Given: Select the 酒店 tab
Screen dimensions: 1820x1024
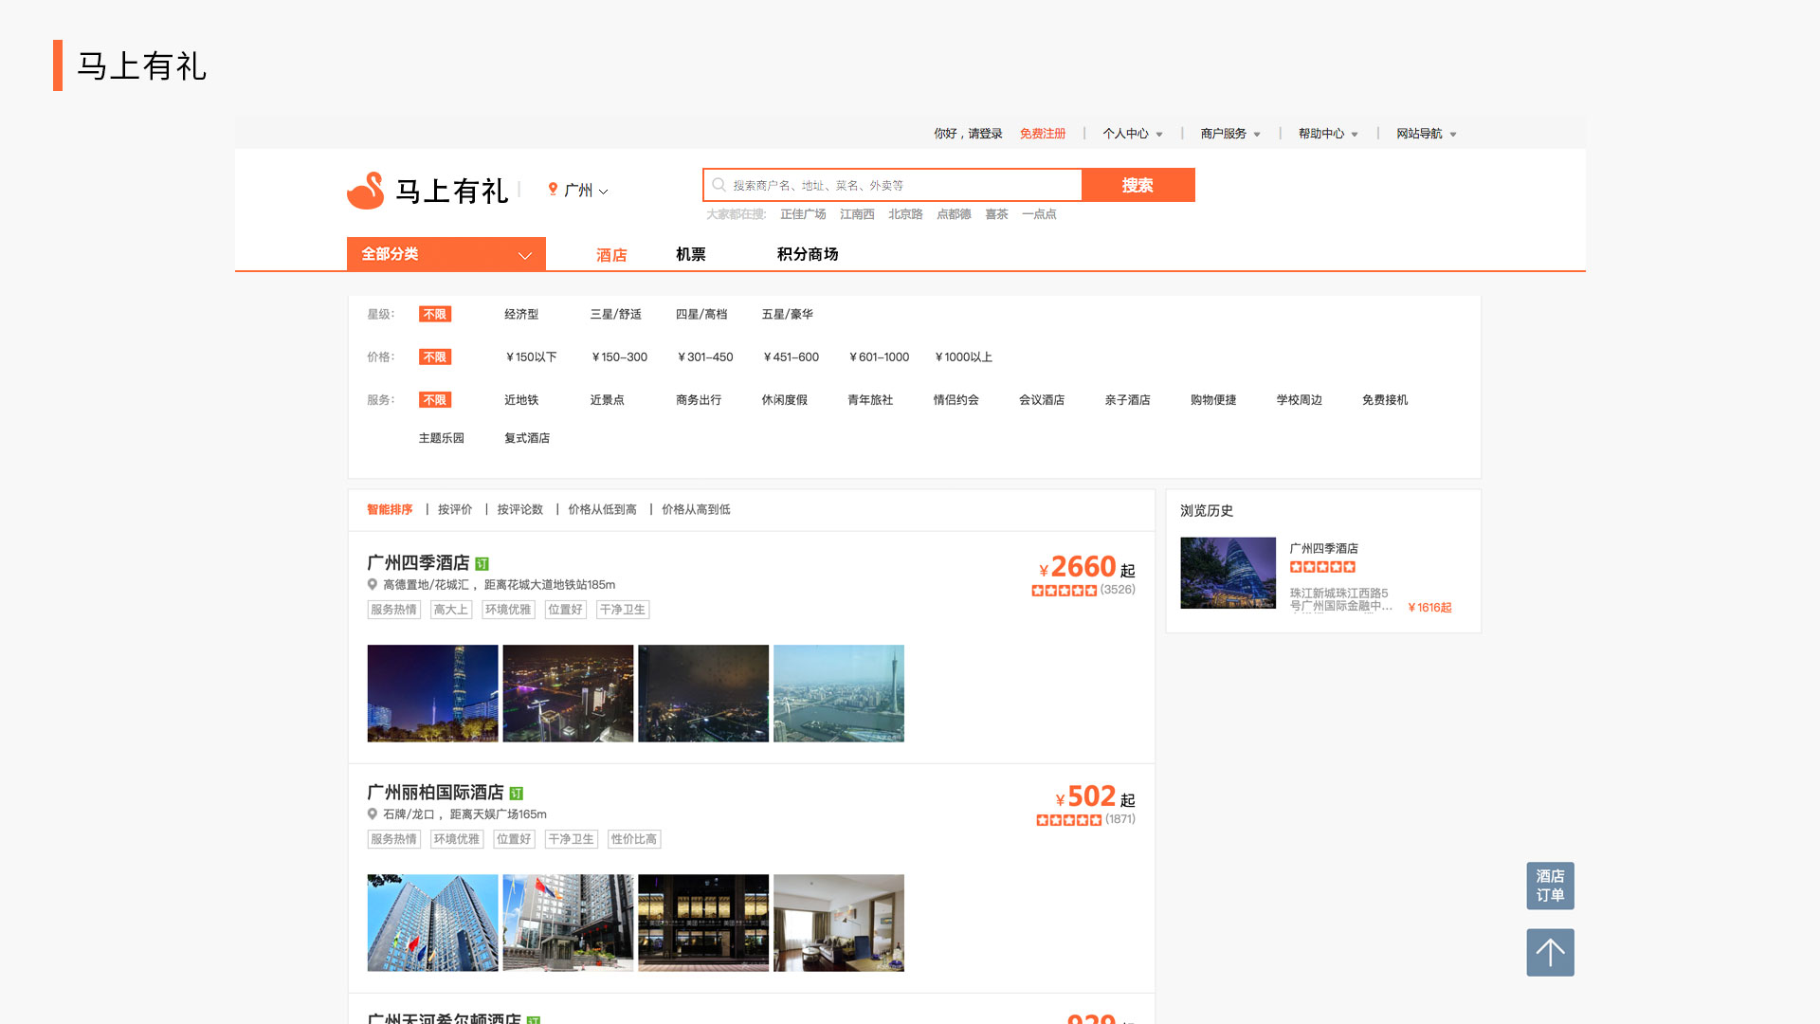Looking at the screenshot, I should 611,255.
